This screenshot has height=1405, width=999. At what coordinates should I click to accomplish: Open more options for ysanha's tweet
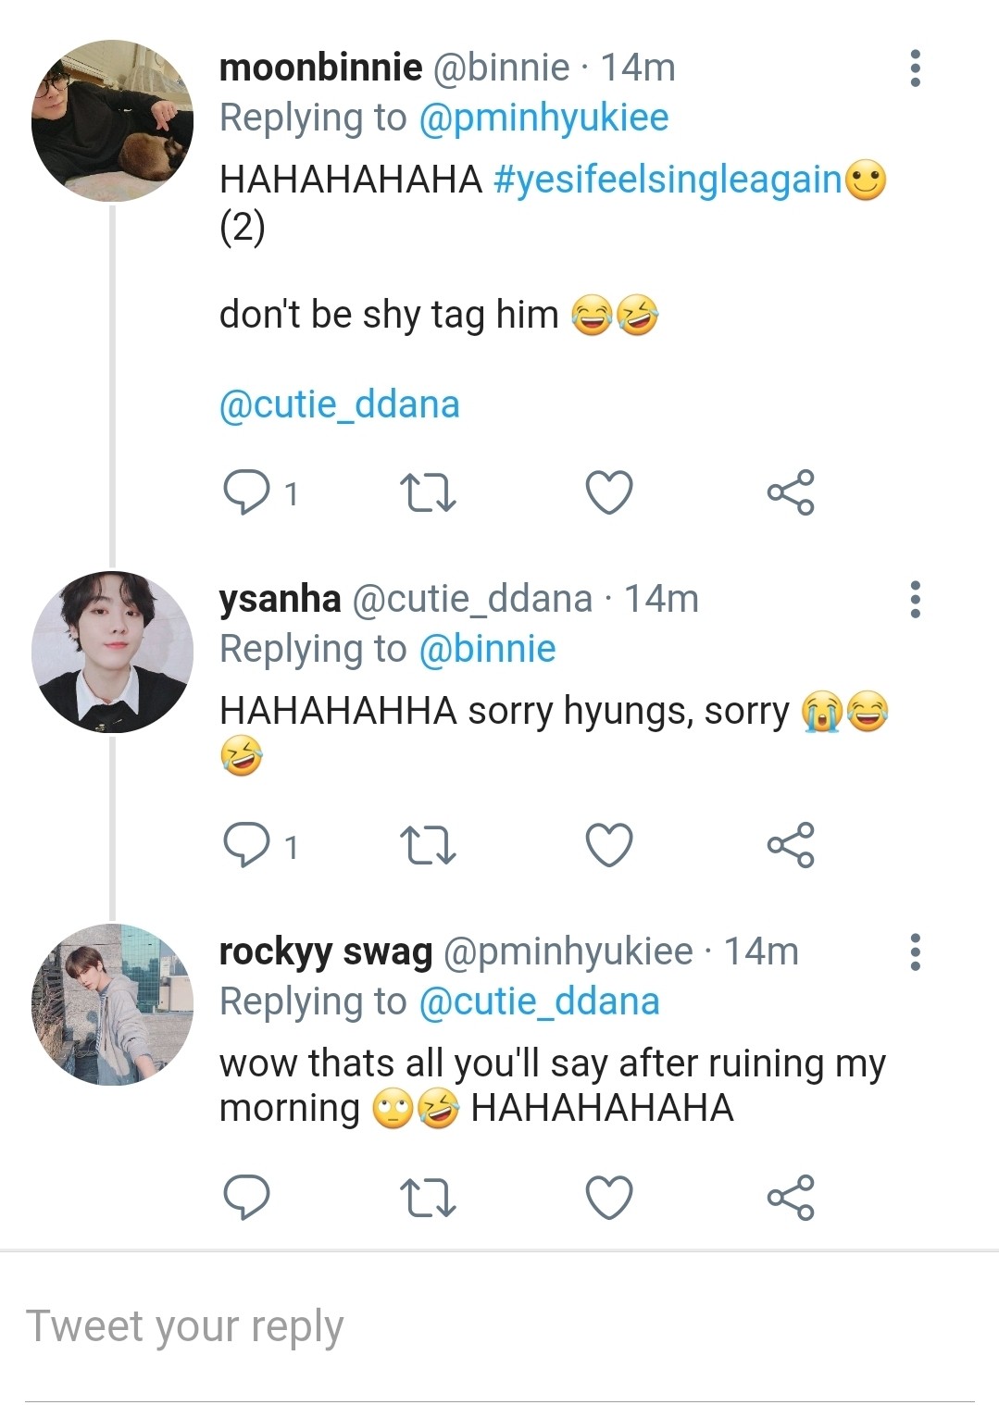coord(915,600)
